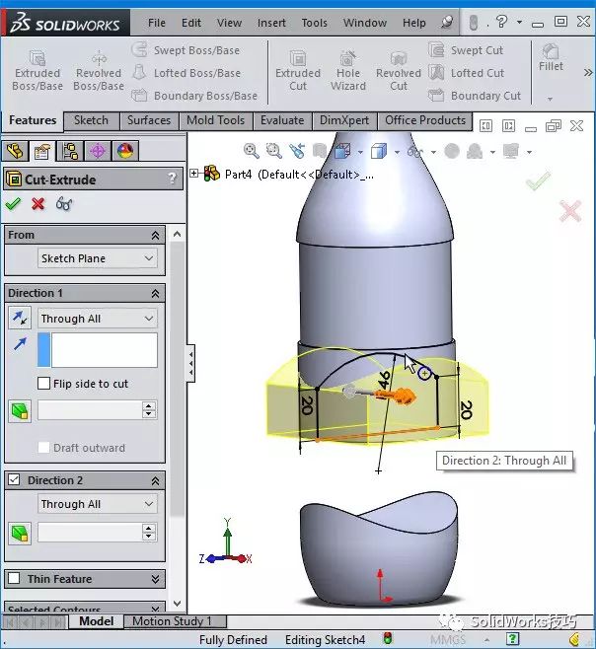Switch to the Evaluate tab
This screenshot has width=596, height=649.
pyautogui.click(x=282, y=120)
